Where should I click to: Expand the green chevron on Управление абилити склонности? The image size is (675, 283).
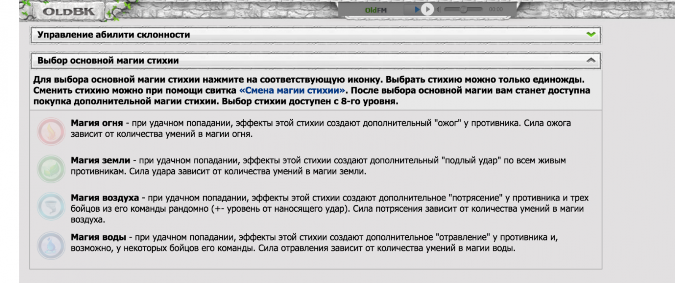click(x=591, y=35)
